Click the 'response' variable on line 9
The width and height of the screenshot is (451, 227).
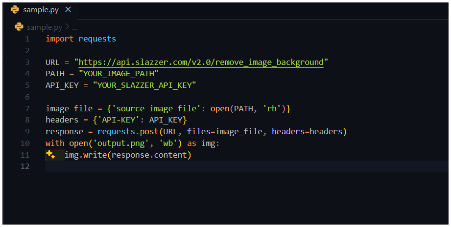(x=65, y=132)
